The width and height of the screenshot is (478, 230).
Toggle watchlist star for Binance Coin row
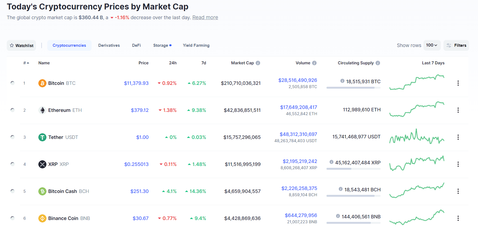point(12,218)
